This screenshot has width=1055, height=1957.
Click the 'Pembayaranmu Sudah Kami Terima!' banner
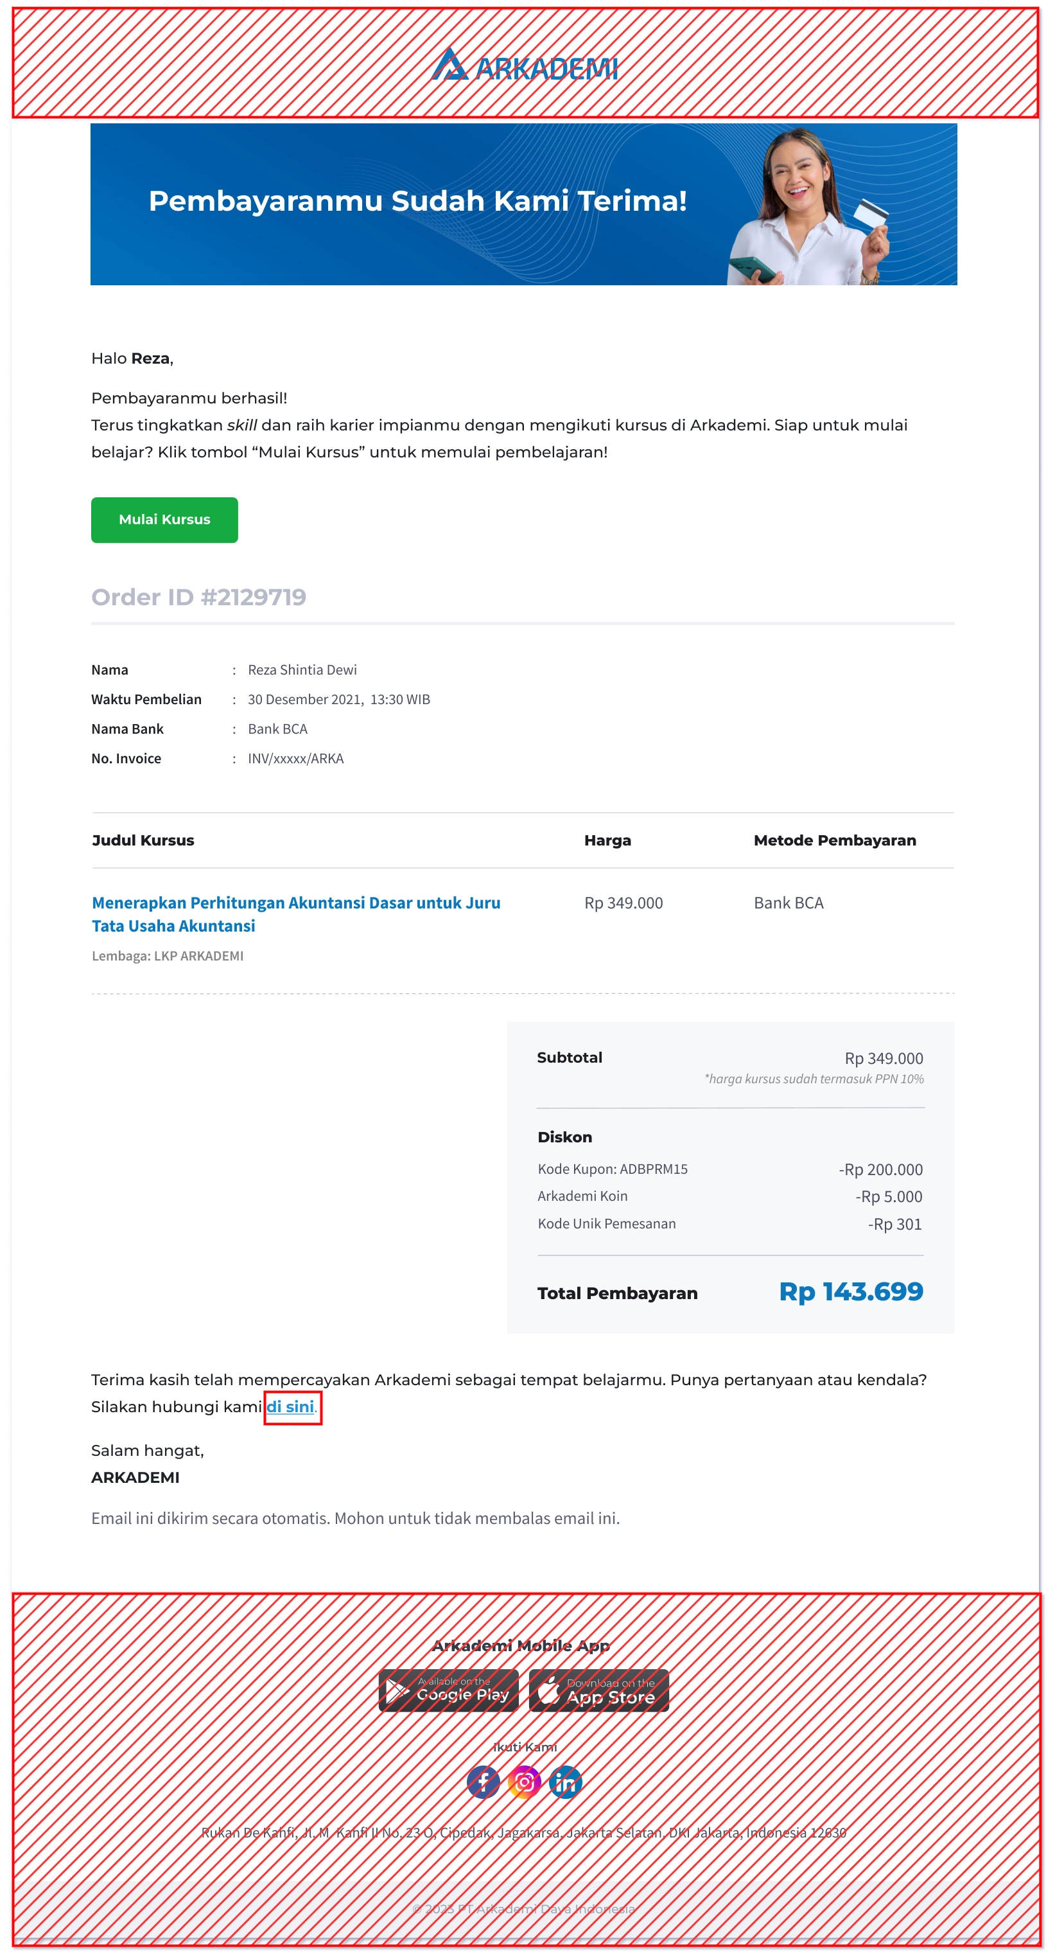tap(523, 204)
